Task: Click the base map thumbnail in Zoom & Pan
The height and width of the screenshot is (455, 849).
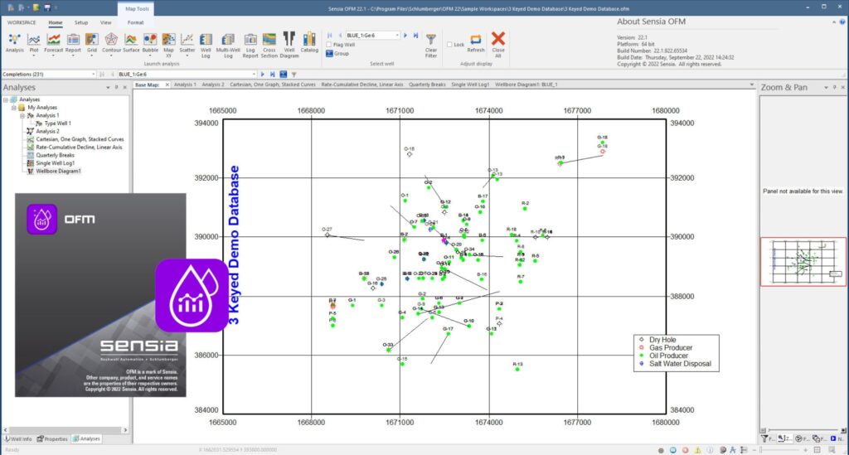Action: pos(803,261)
